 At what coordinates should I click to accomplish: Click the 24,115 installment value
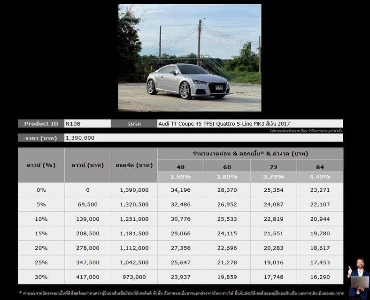[x=227, y=233]
